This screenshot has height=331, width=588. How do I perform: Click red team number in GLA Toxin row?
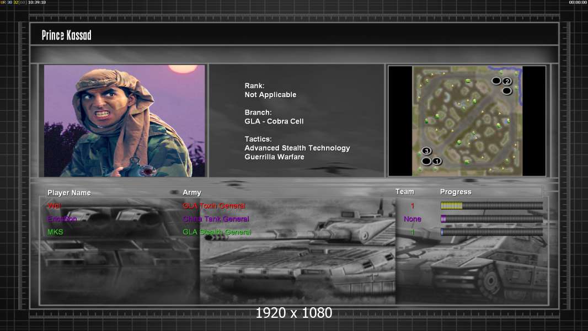tap(413, 206)
